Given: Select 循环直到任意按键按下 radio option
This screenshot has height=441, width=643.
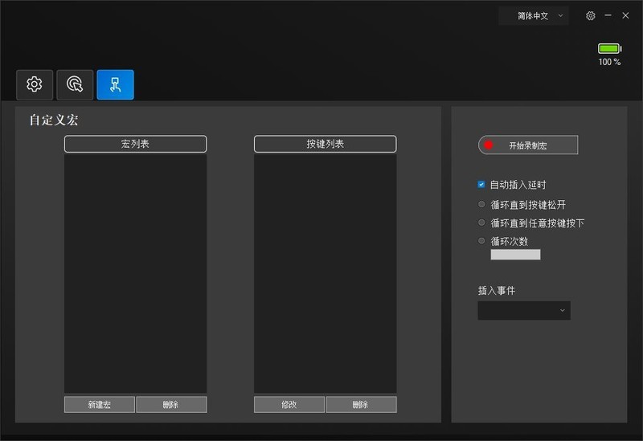Looking at the screenshot, I should [x=481, y=223].
